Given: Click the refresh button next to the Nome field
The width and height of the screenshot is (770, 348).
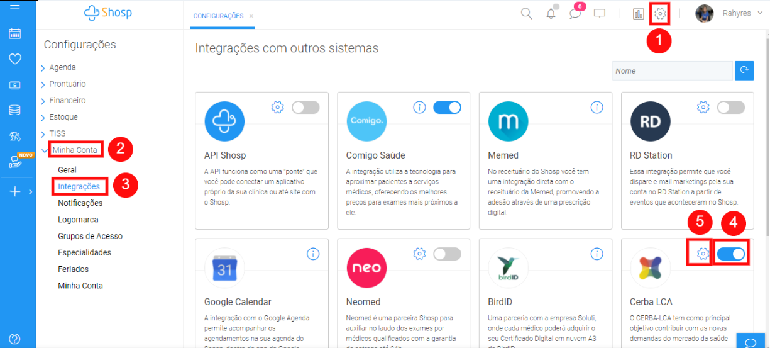Looking at the screenshot, I should tap(744, 70).
